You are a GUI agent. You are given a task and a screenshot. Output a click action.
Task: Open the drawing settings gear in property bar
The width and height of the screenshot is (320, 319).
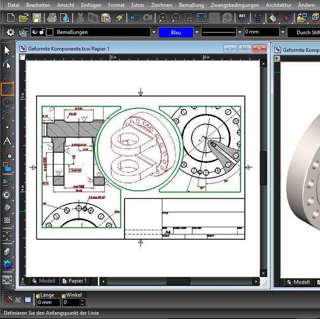11,32
